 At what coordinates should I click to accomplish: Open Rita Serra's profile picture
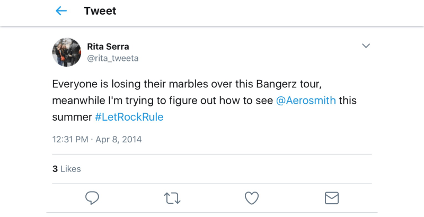[66, 52]
